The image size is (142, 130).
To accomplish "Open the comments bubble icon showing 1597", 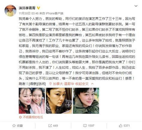I will tap(85, 126).
